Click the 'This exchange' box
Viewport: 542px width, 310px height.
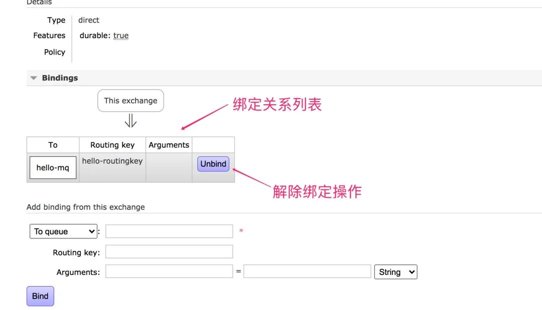coord(130,101)
